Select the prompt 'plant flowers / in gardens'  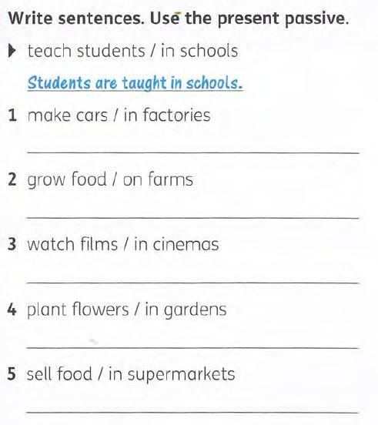tap(127, 310)
